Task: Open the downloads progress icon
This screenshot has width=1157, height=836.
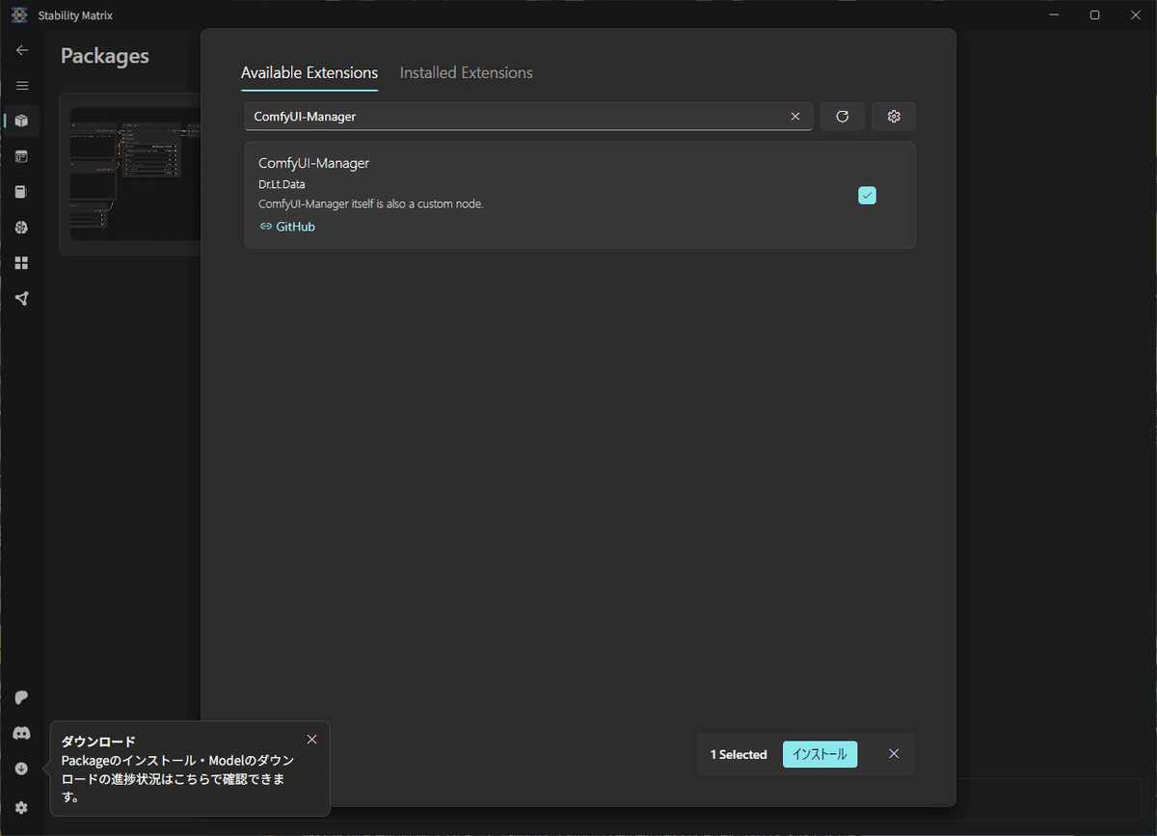Action: 21,769
